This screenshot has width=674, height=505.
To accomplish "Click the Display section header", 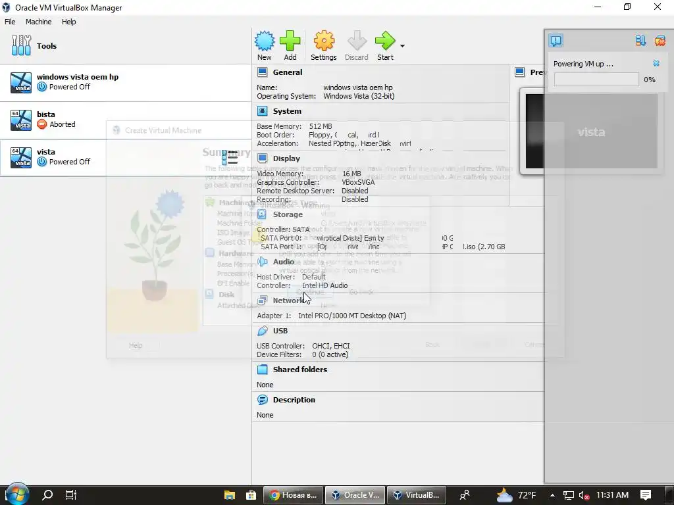I will coord(286,158).
